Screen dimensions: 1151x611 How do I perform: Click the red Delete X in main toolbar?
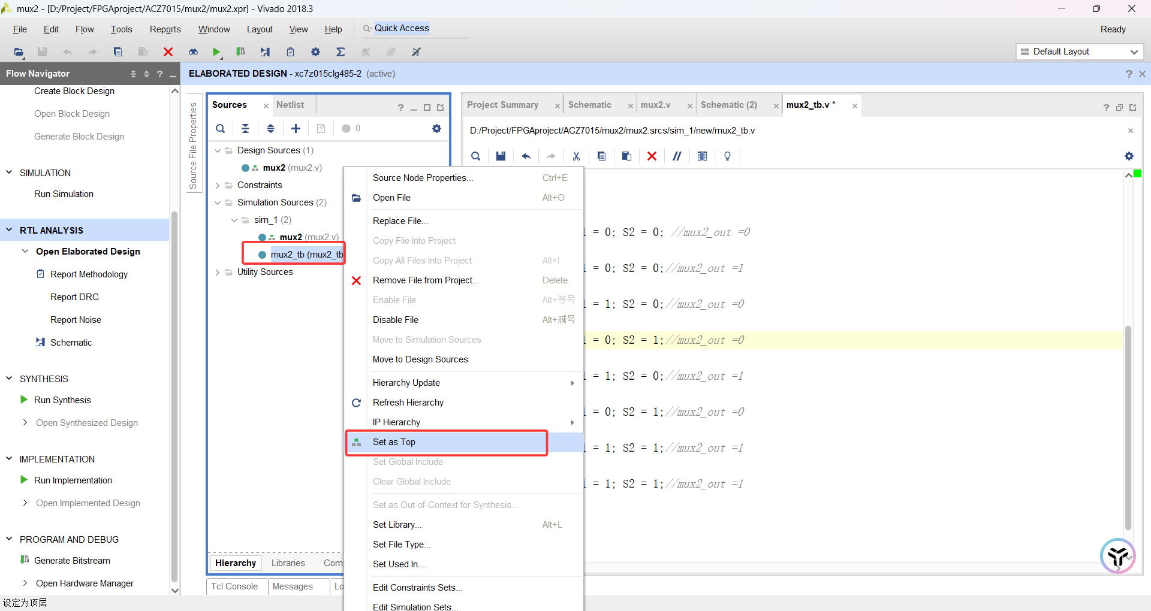click(x=168, y=52)
